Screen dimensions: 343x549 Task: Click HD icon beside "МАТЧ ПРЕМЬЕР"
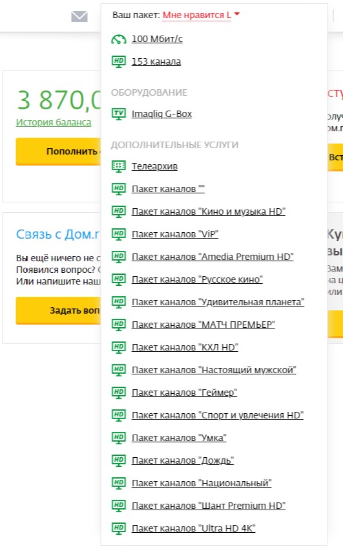[x=118, y=325]
